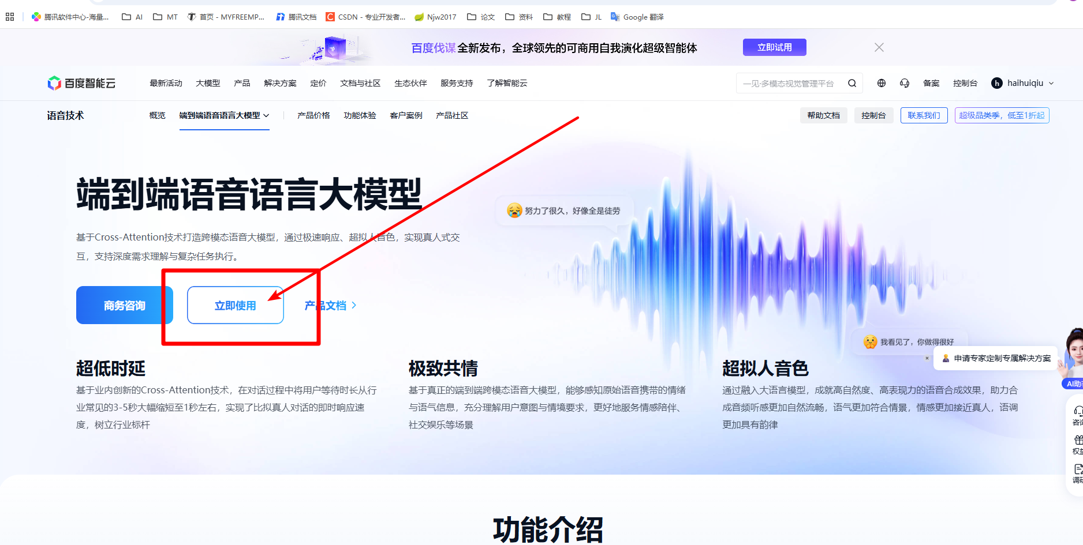This screenshot has width=1083, height=545.
Task: Open the 定价 menu item
Action: pyautogui.click(x=318, y=83)
